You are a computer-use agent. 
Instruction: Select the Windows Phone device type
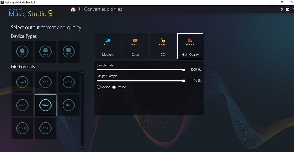tap(69, 52)
